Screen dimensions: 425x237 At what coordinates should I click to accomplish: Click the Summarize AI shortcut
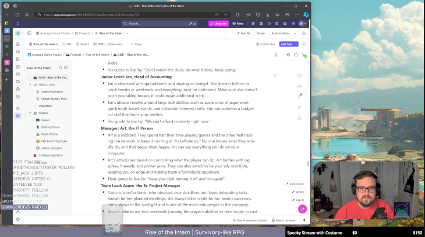(295, 184)
